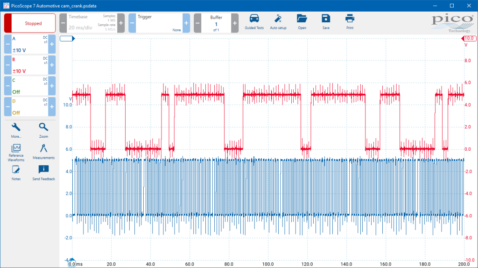Turn on Channel C (Off)
The width and height of the screenshot is (478, 268).
click(30, 86)
